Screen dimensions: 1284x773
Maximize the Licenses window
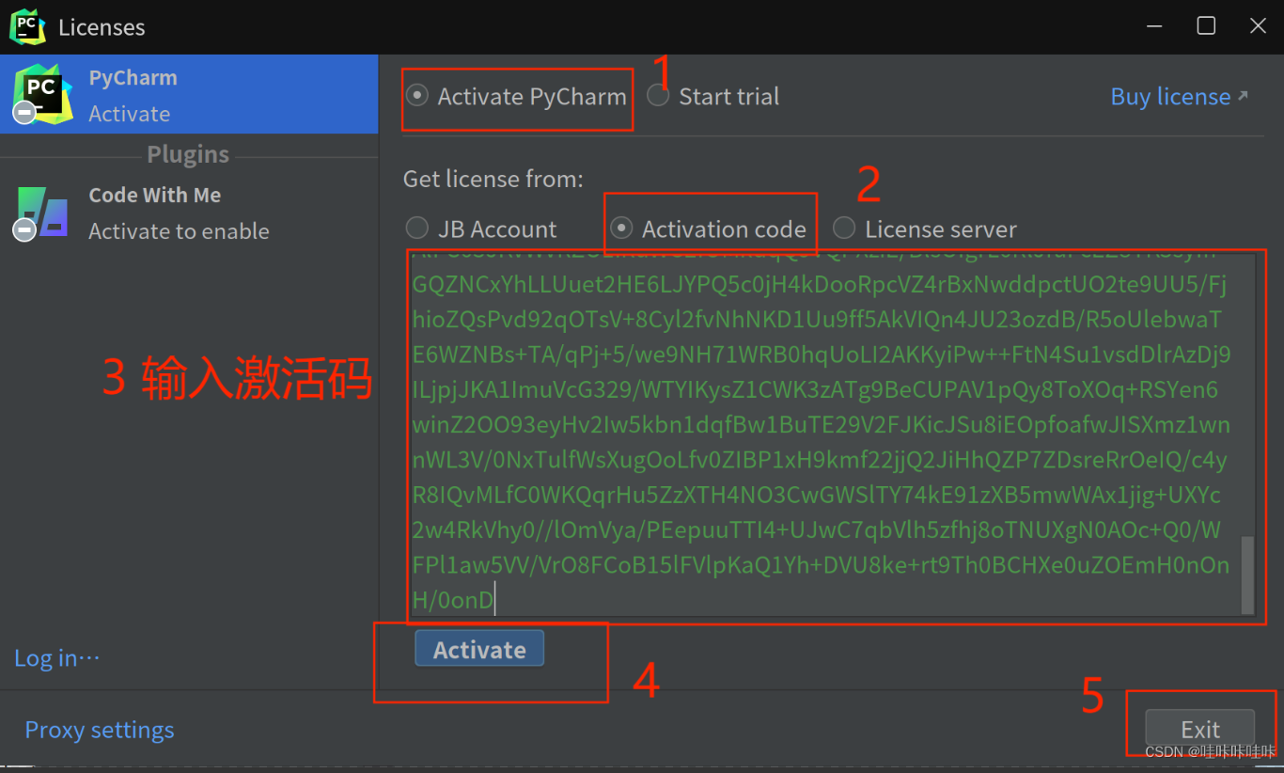click(x=1206, y=26)
